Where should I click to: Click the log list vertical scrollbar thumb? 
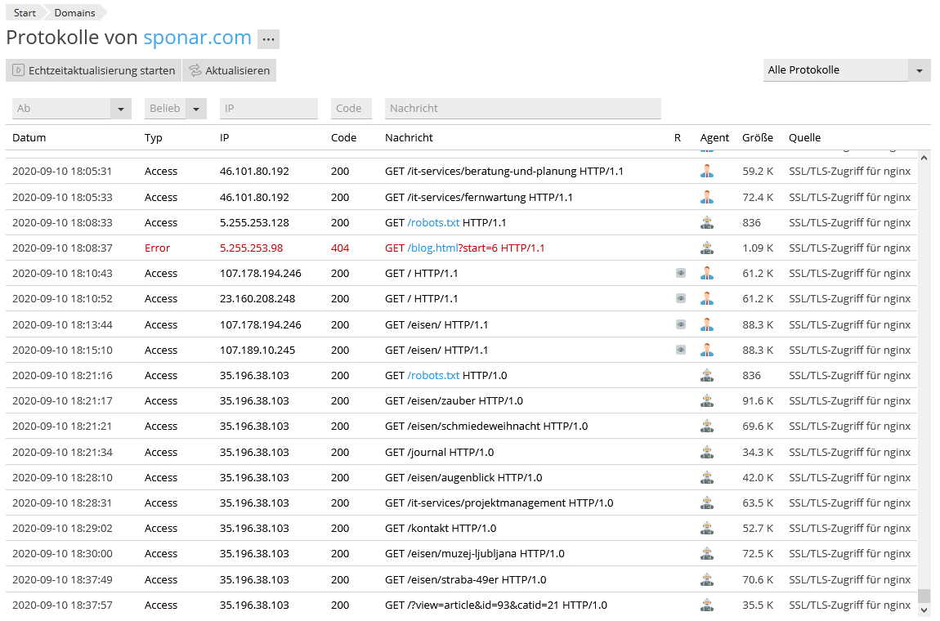tap(924, 596)
